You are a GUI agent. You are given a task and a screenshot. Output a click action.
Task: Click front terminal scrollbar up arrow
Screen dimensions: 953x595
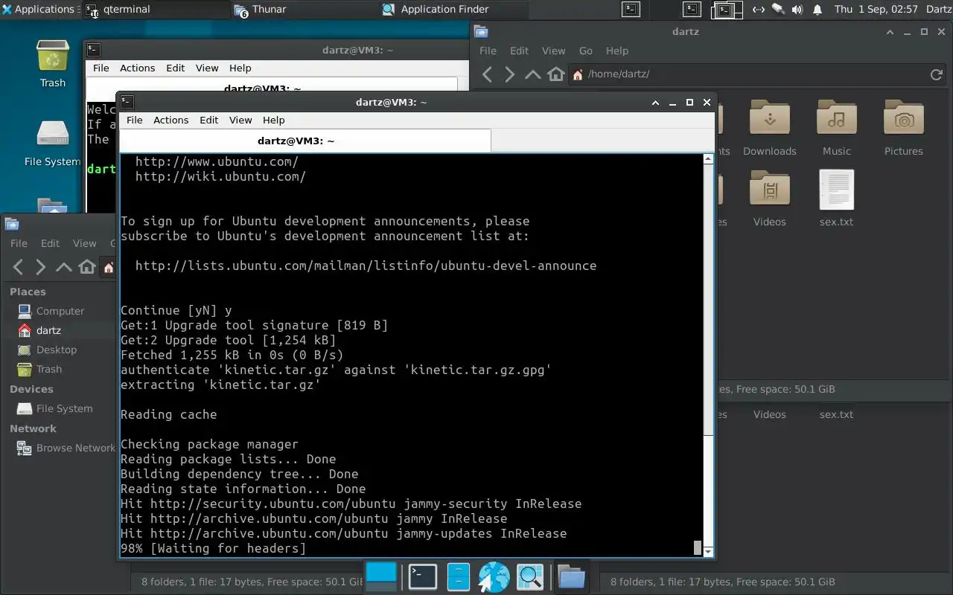(x=708, y=160)
